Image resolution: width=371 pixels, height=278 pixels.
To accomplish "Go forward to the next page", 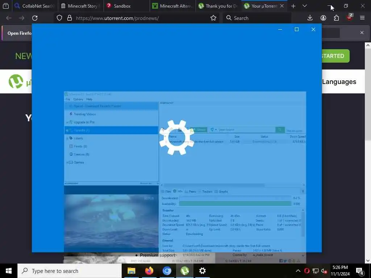I will point(22,18).
